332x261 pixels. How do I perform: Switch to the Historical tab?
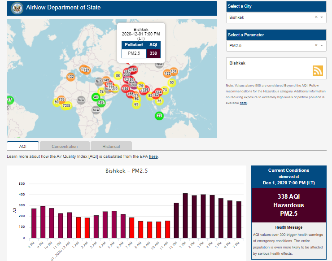[111, 146]
